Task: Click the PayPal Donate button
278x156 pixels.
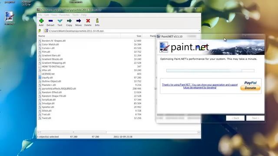Action: pos(250,88)
